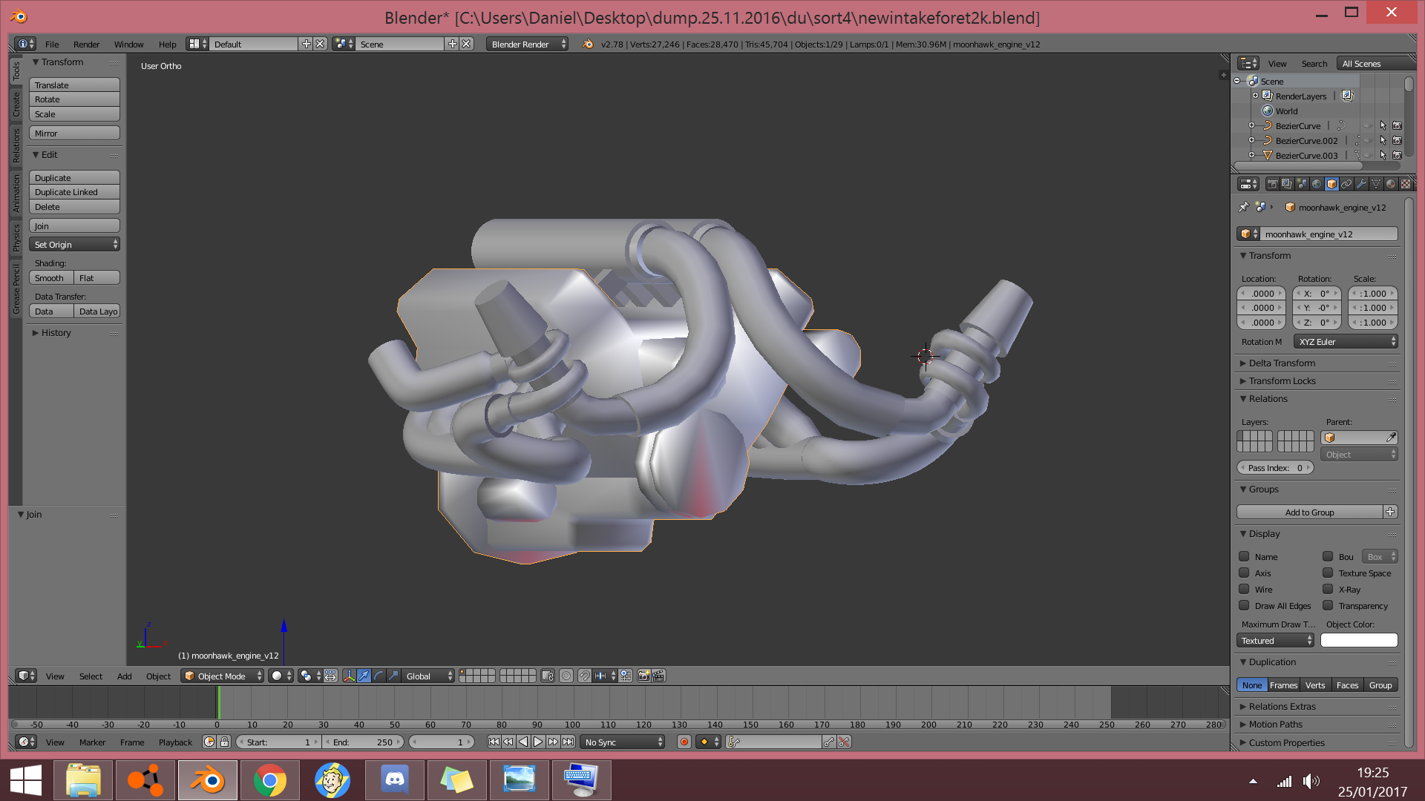Enable the Texture Space checkbox
Viewport: 1425px width, 801px height.
[1328, 573]
